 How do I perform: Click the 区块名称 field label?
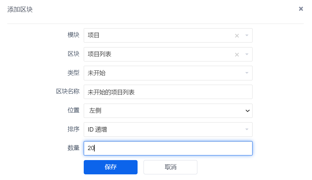click(68, 91)
